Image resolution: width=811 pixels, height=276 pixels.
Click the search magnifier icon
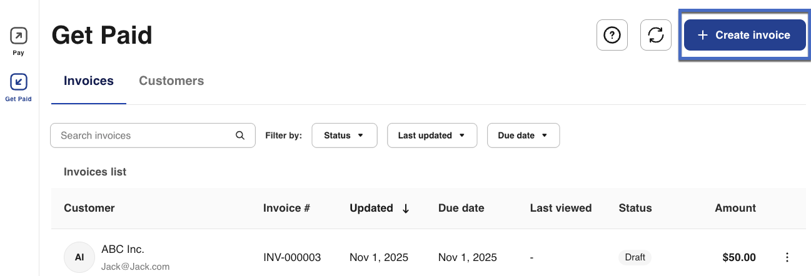(x=240, y=136)
